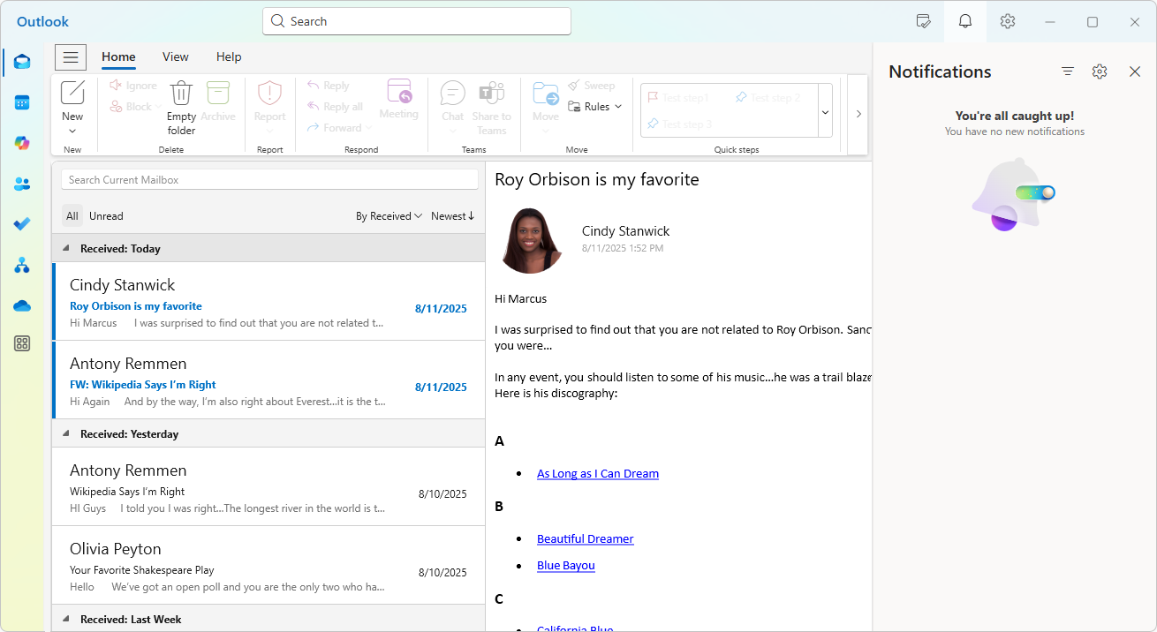1157x632 pixels.
Task: Create a New mail message
Action: [72, 100]
